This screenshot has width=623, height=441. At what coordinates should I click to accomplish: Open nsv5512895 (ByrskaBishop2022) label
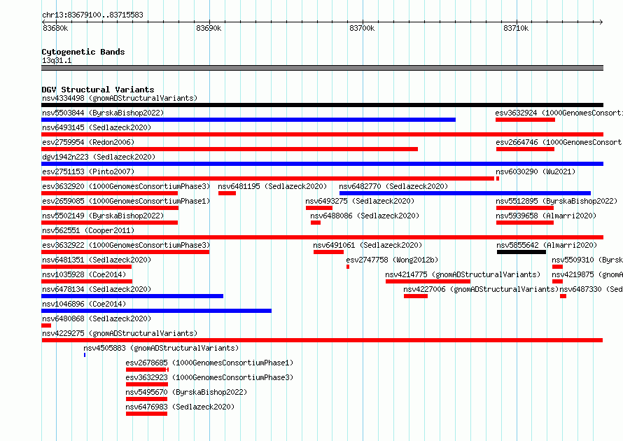point(556,201)
